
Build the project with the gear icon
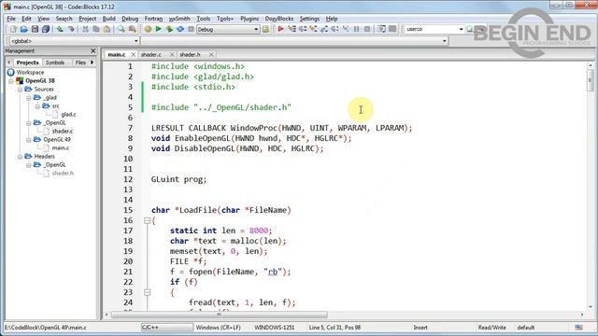(x=148, y=29)
